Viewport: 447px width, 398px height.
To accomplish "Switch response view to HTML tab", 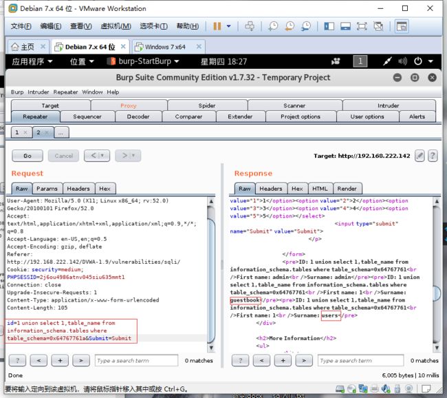I will 320,189.
